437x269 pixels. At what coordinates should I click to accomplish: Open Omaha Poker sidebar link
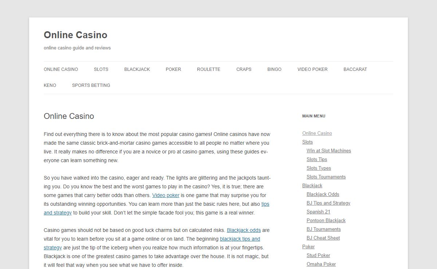tap(321, 264)
